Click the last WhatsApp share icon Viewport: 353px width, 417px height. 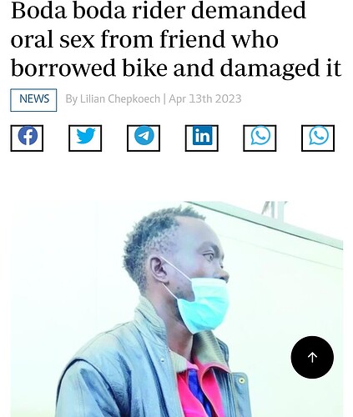point(318,138)
